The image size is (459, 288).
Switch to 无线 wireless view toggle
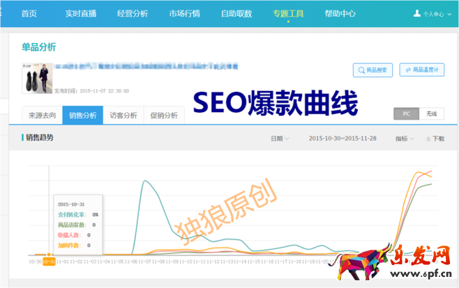(431, 114)
